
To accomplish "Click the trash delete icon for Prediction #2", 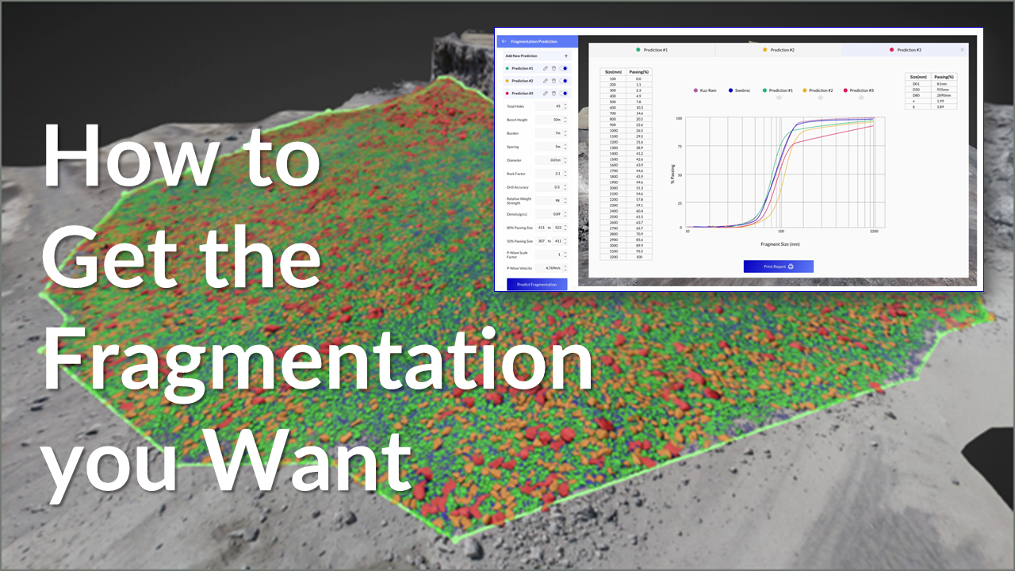I will coord(553,81).
